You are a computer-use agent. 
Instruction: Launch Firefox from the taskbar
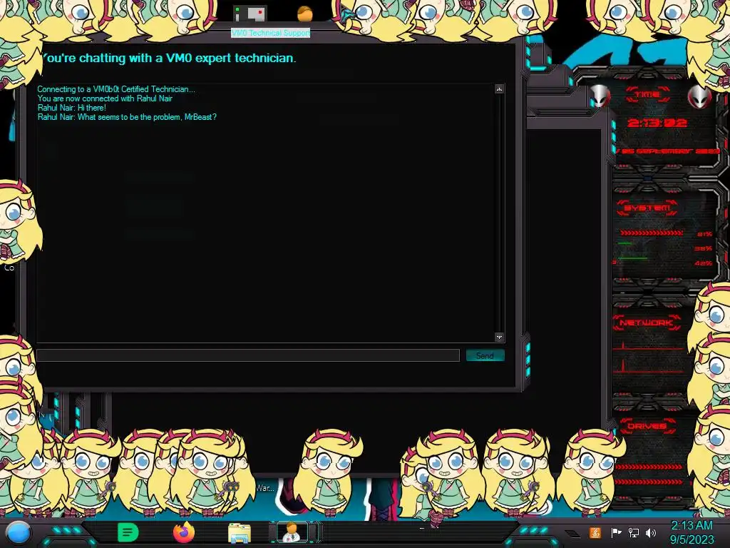click(184, 532)
